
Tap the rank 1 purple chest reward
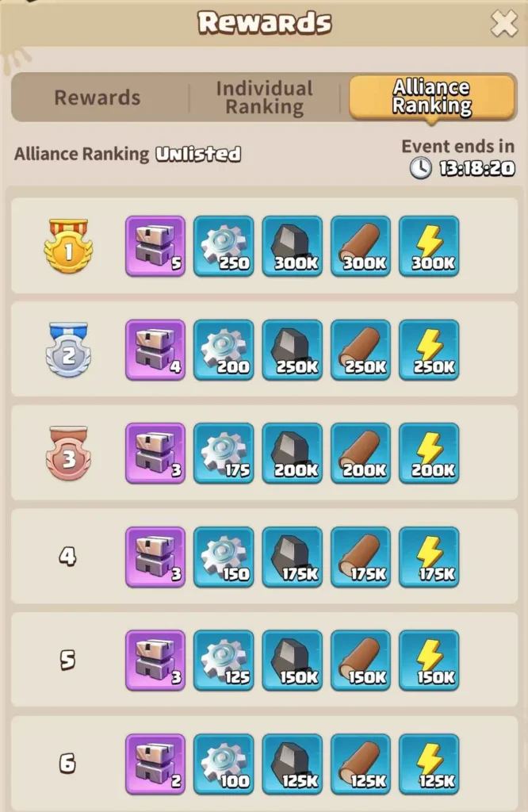point(155,246)
